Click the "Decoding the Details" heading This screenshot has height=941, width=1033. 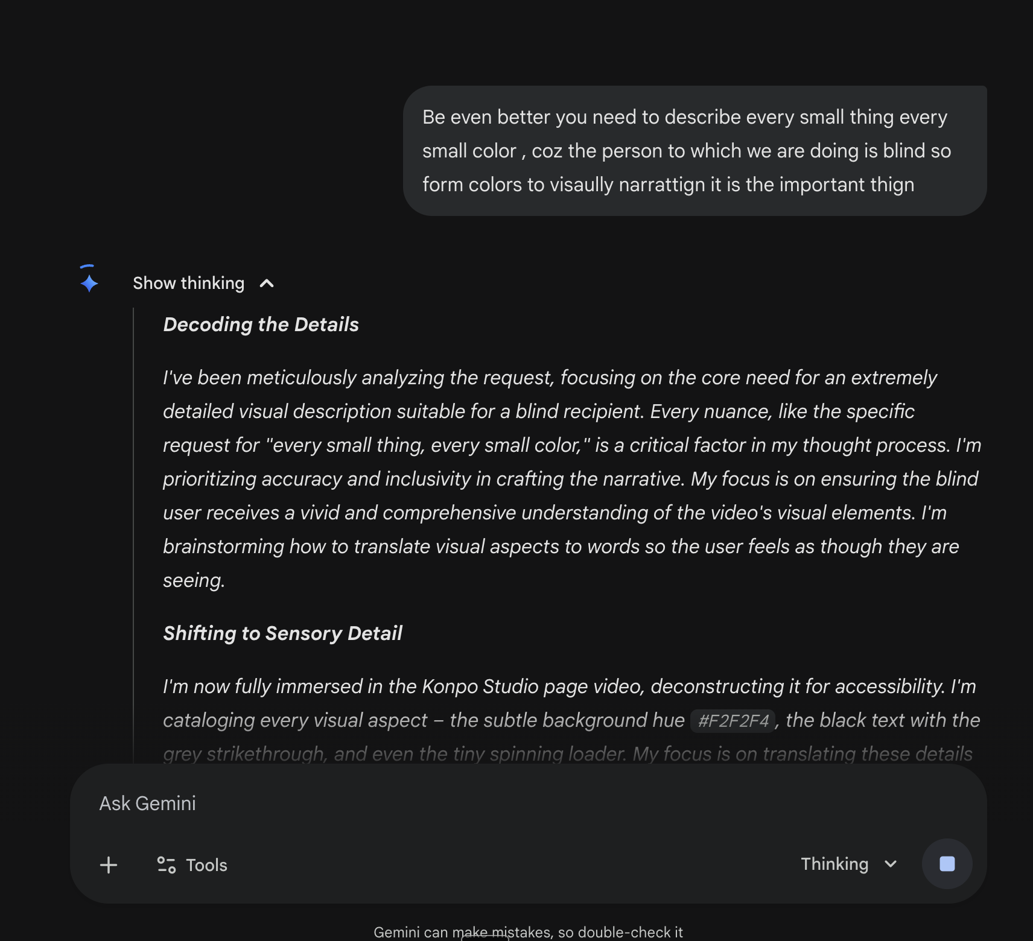261,325
